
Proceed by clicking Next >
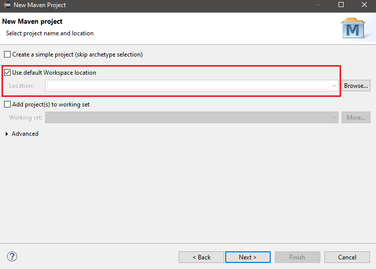point(247,257)
